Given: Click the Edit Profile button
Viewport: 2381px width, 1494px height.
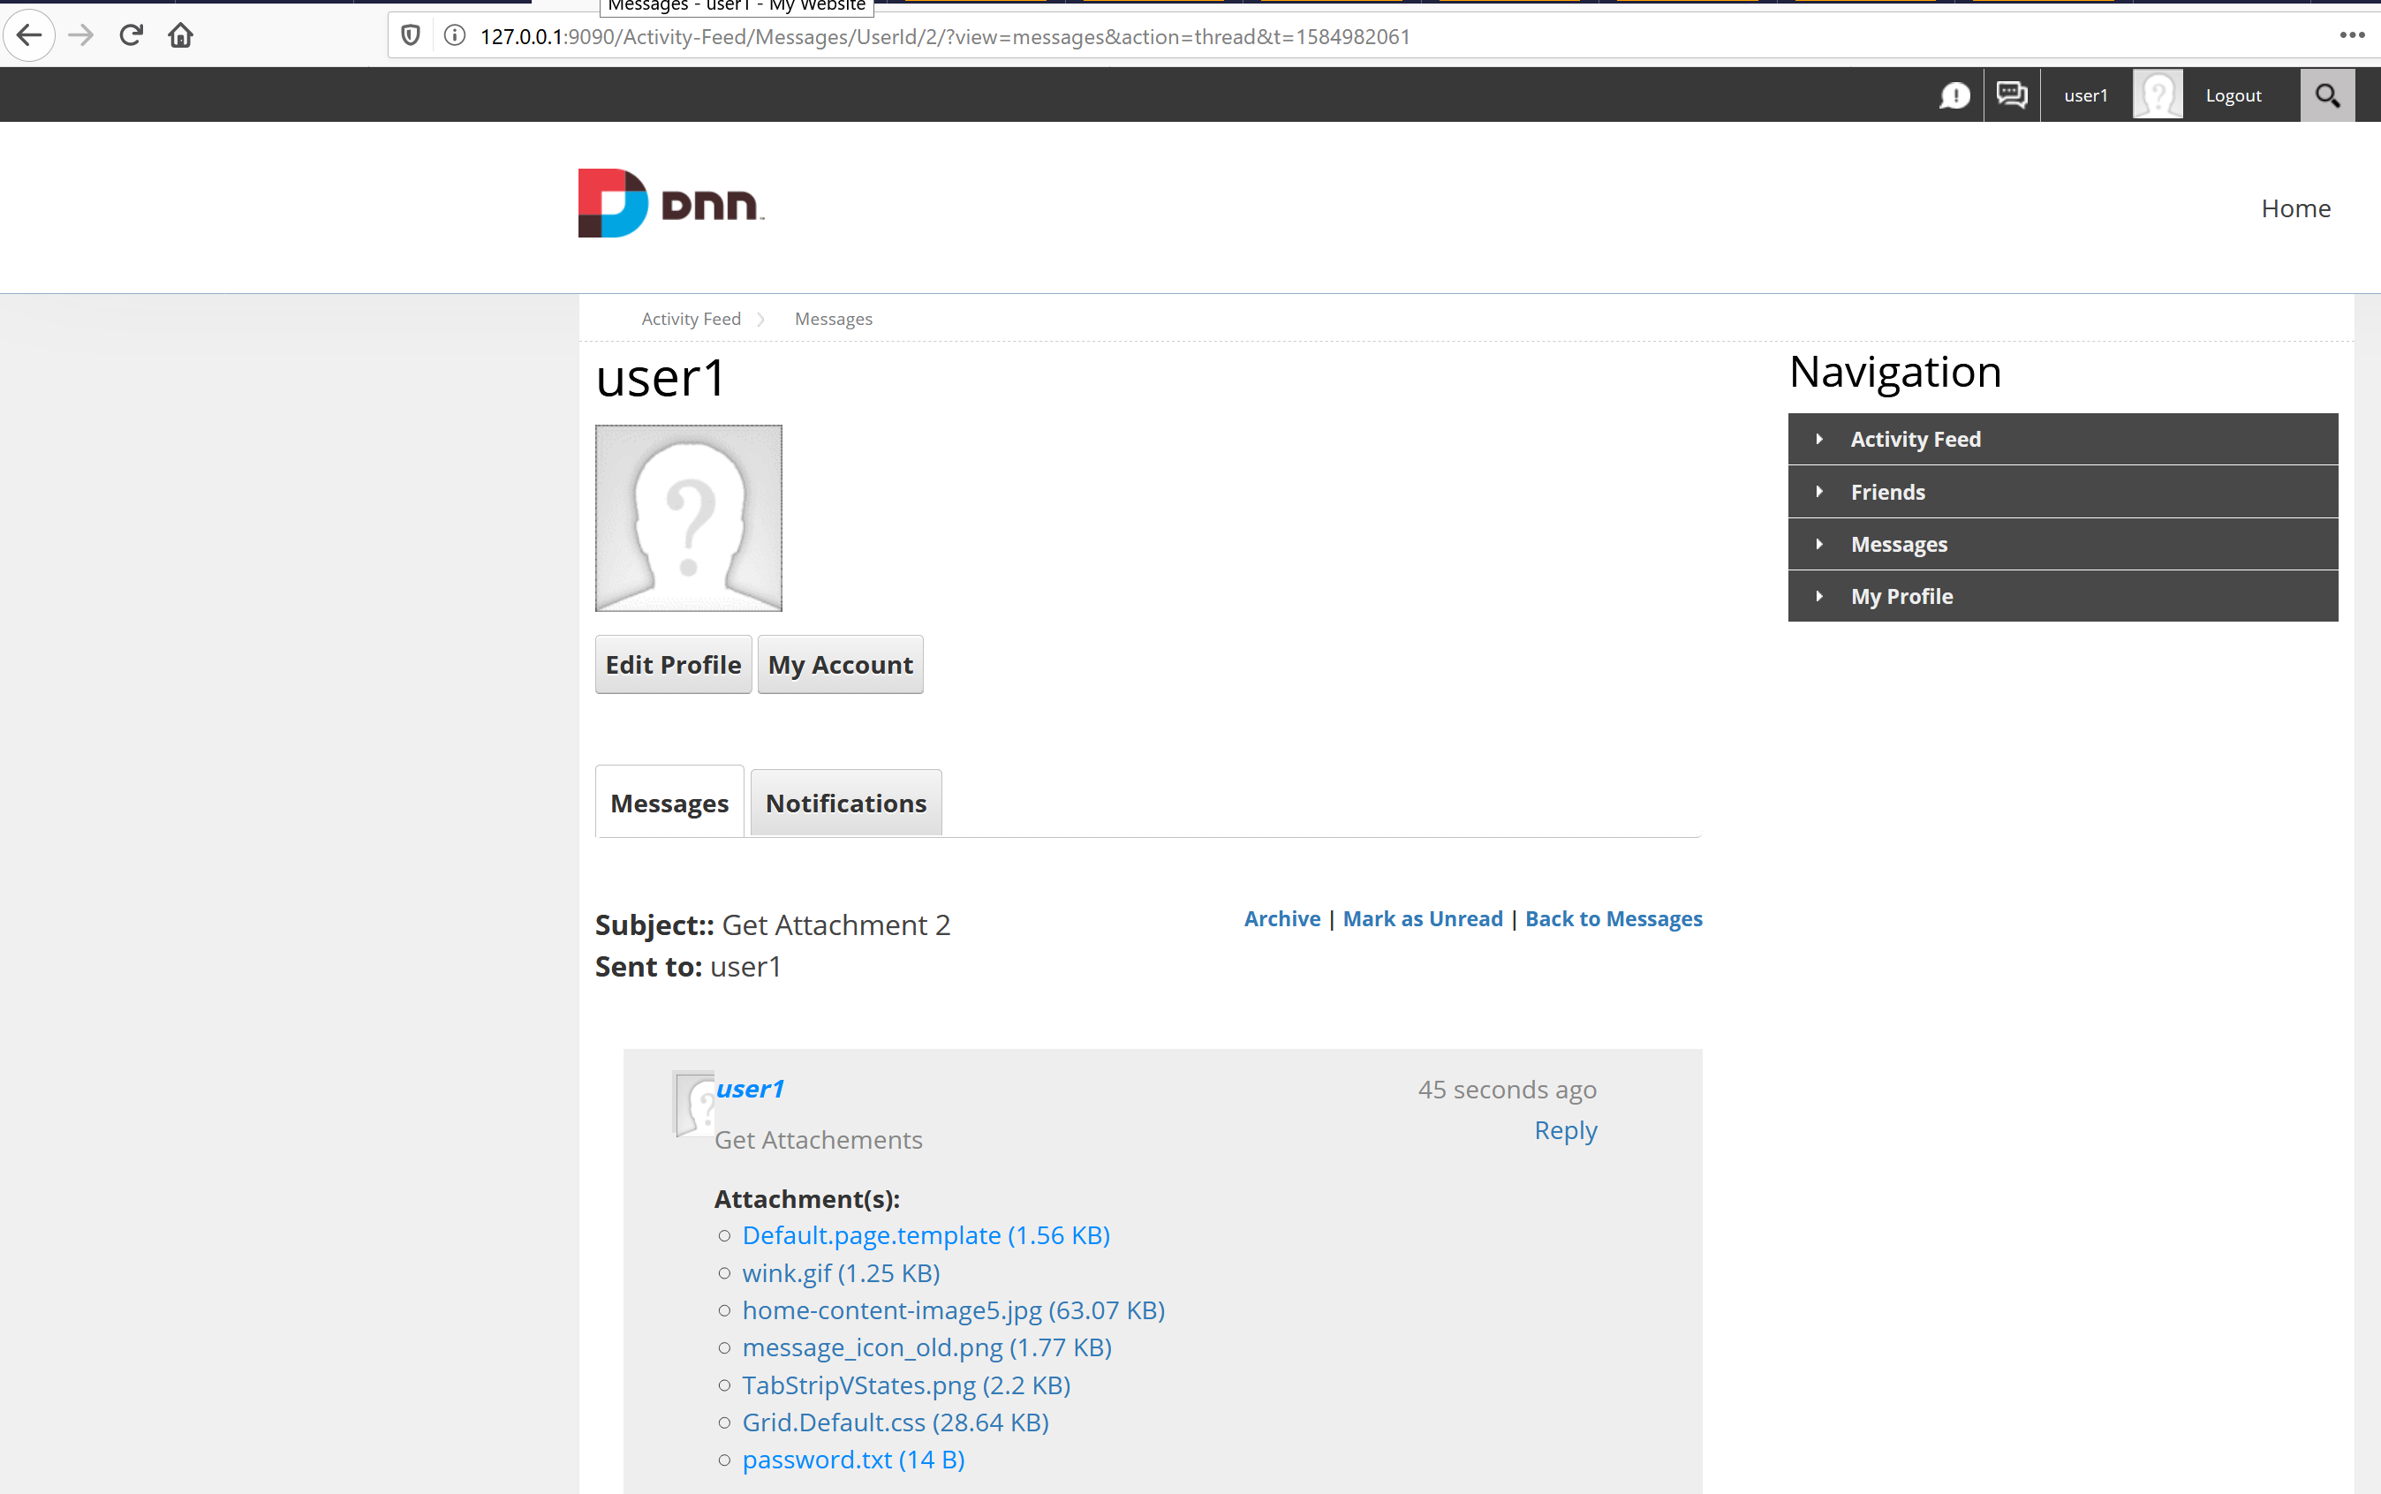Looking at the screenshot, I should (672, 664).
